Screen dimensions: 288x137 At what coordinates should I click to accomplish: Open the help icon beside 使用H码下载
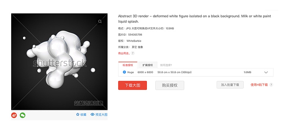(271, 85)
